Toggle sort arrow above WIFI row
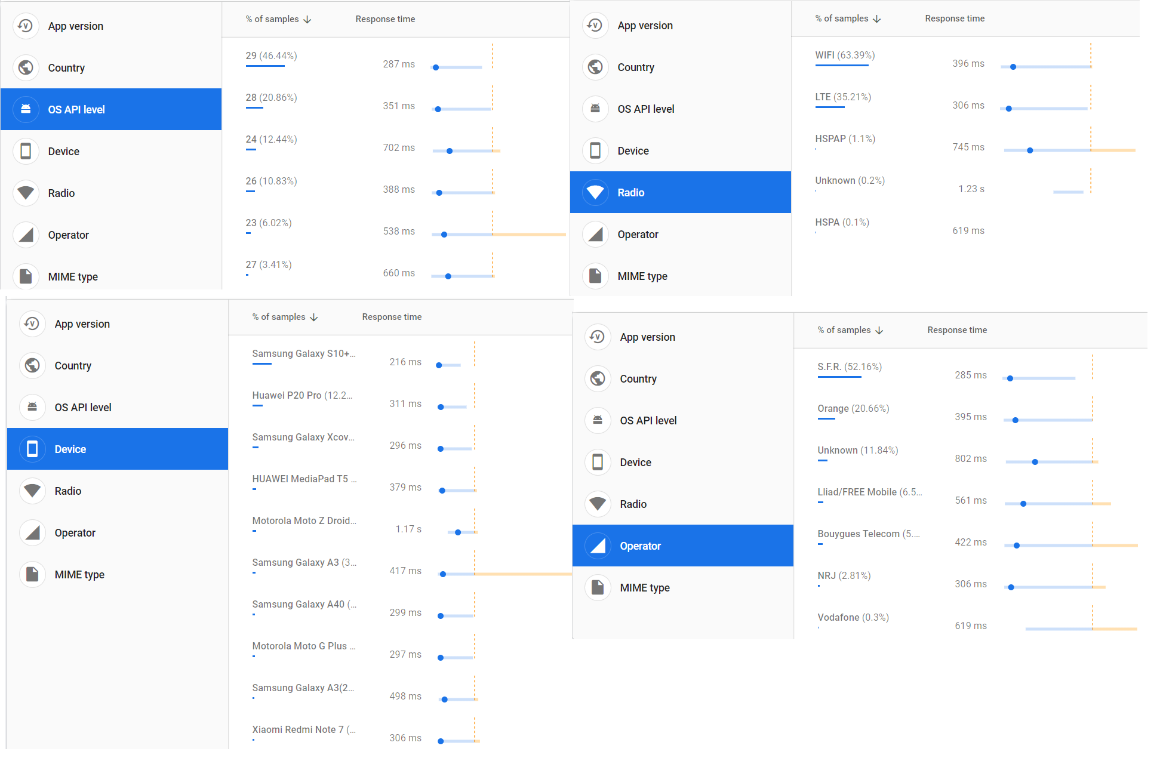 click(877, 19)
